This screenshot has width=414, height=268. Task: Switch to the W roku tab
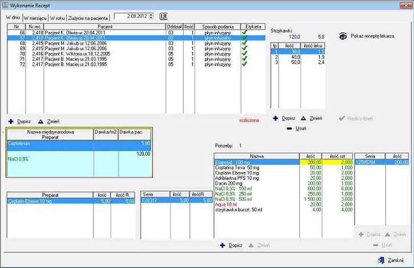58,18
